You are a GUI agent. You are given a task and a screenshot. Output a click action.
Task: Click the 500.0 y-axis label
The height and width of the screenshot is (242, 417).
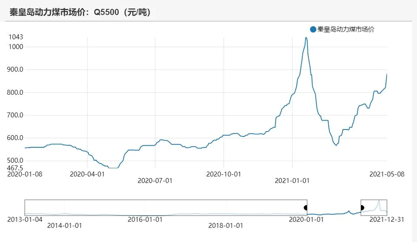(15, 160)
